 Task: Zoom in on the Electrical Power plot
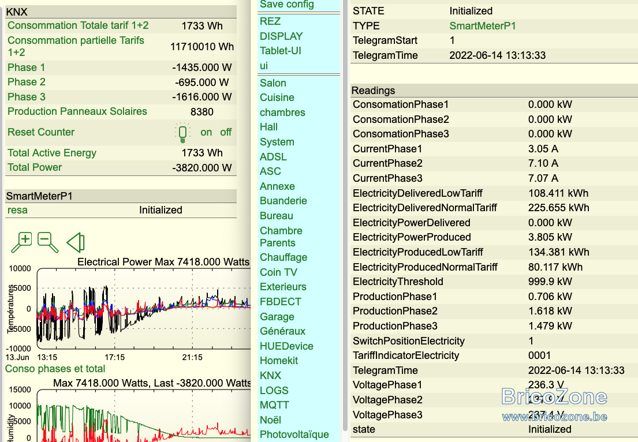21,242
